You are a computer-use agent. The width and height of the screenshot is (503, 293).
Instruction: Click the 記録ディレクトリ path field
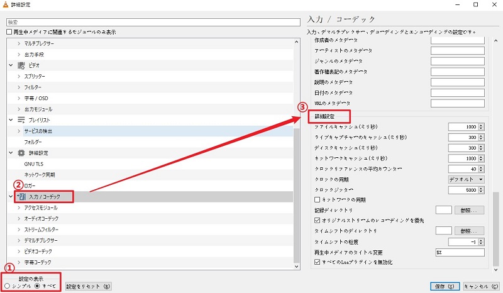(444, 210)
